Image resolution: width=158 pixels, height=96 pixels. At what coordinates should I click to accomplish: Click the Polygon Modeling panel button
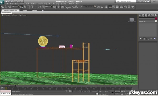click(x=6, y=13)
